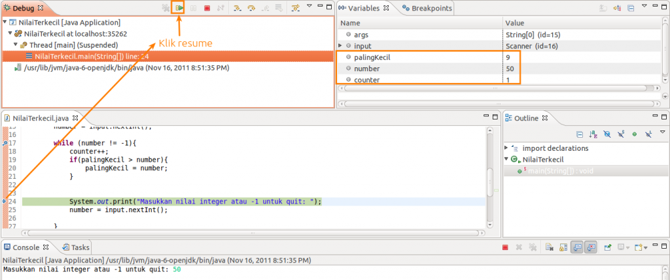Toggle alphabetical Sort in Outline view

coord(593,134)
